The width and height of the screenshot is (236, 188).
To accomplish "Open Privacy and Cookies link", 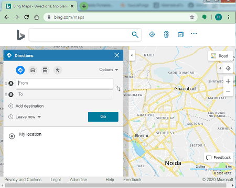I will point(23,180).
